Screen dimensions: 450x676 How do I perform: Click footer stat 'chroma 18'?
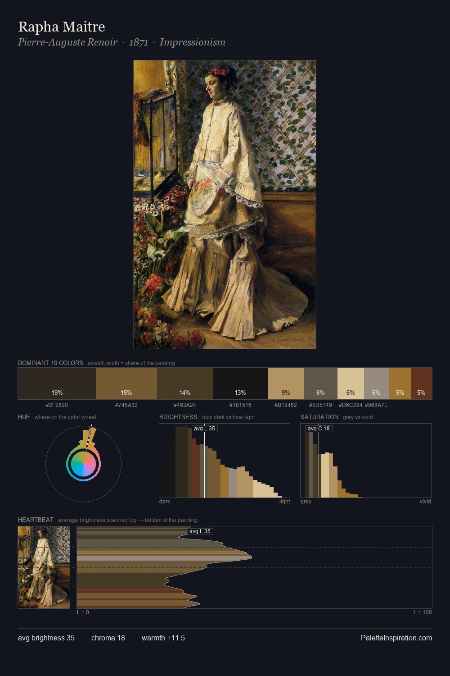point(108,638)
